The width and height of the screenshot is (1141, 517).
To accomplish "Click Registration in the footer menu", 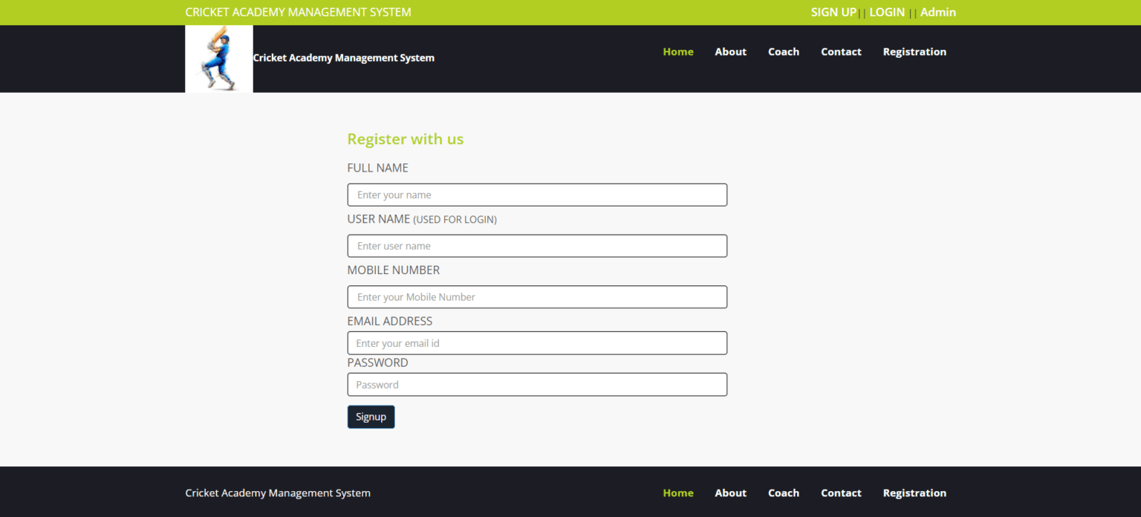I will [914, 492].
